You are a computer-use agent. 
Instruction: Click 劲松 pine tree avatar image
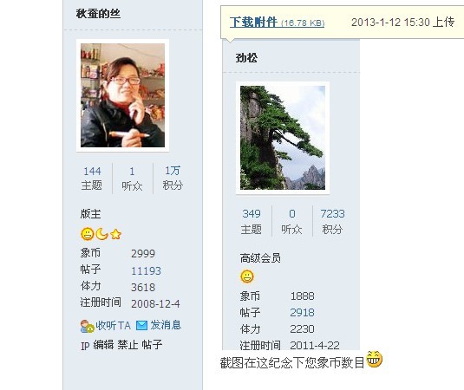[283, 138]
